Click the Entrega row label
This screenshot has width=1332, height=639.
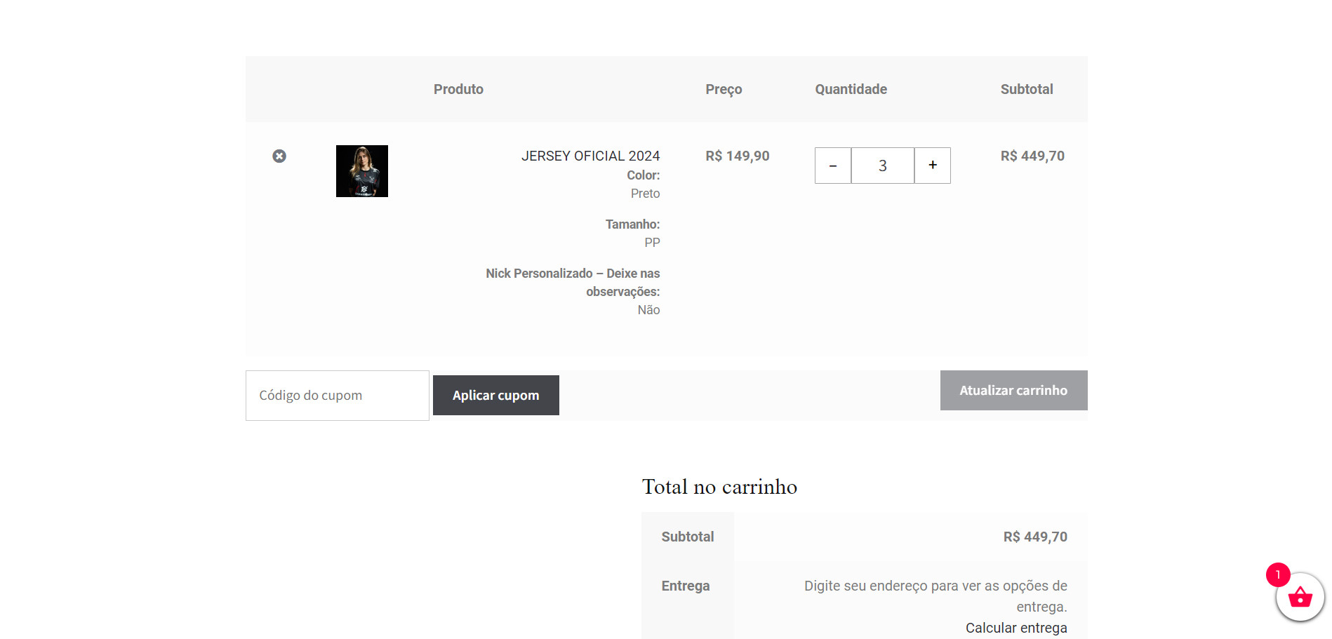click(685, 586)
